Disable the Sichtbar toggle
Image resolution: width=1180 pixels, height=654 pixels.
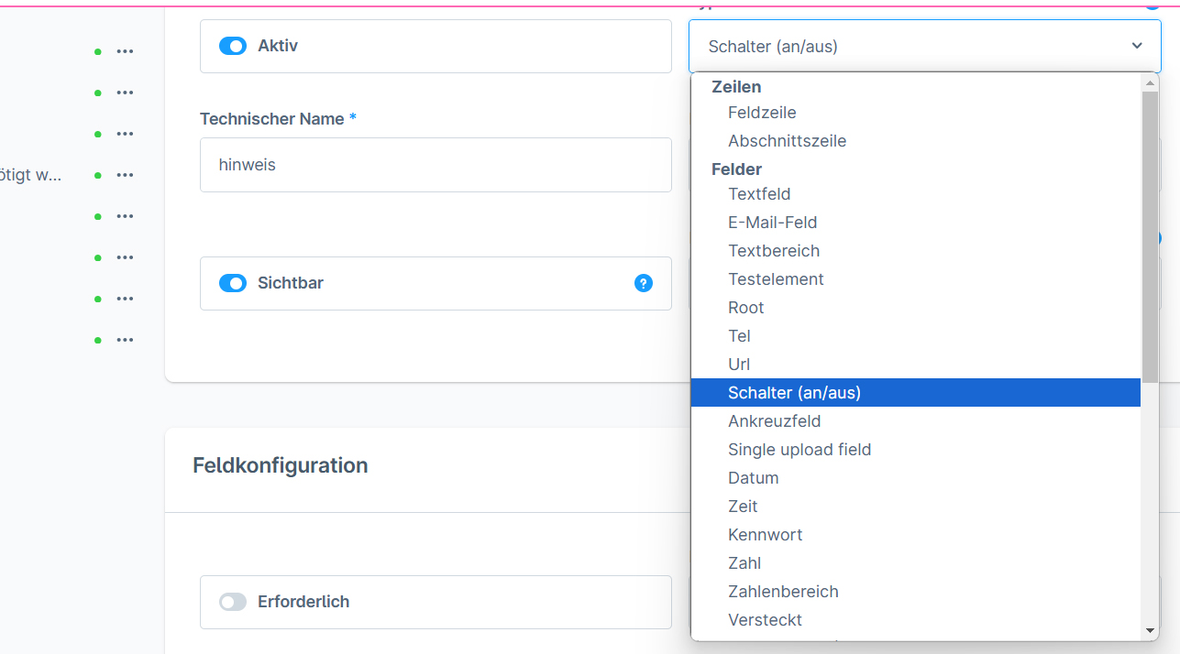[233, 284]
